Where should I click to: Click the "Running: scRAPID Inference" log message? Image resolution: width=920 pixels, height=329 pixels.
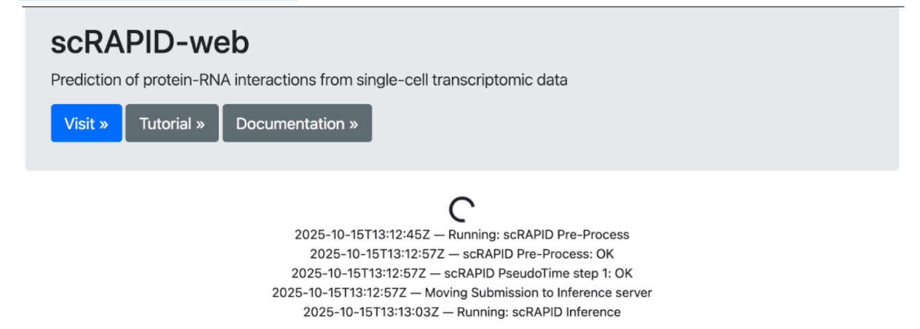(539, 312)
